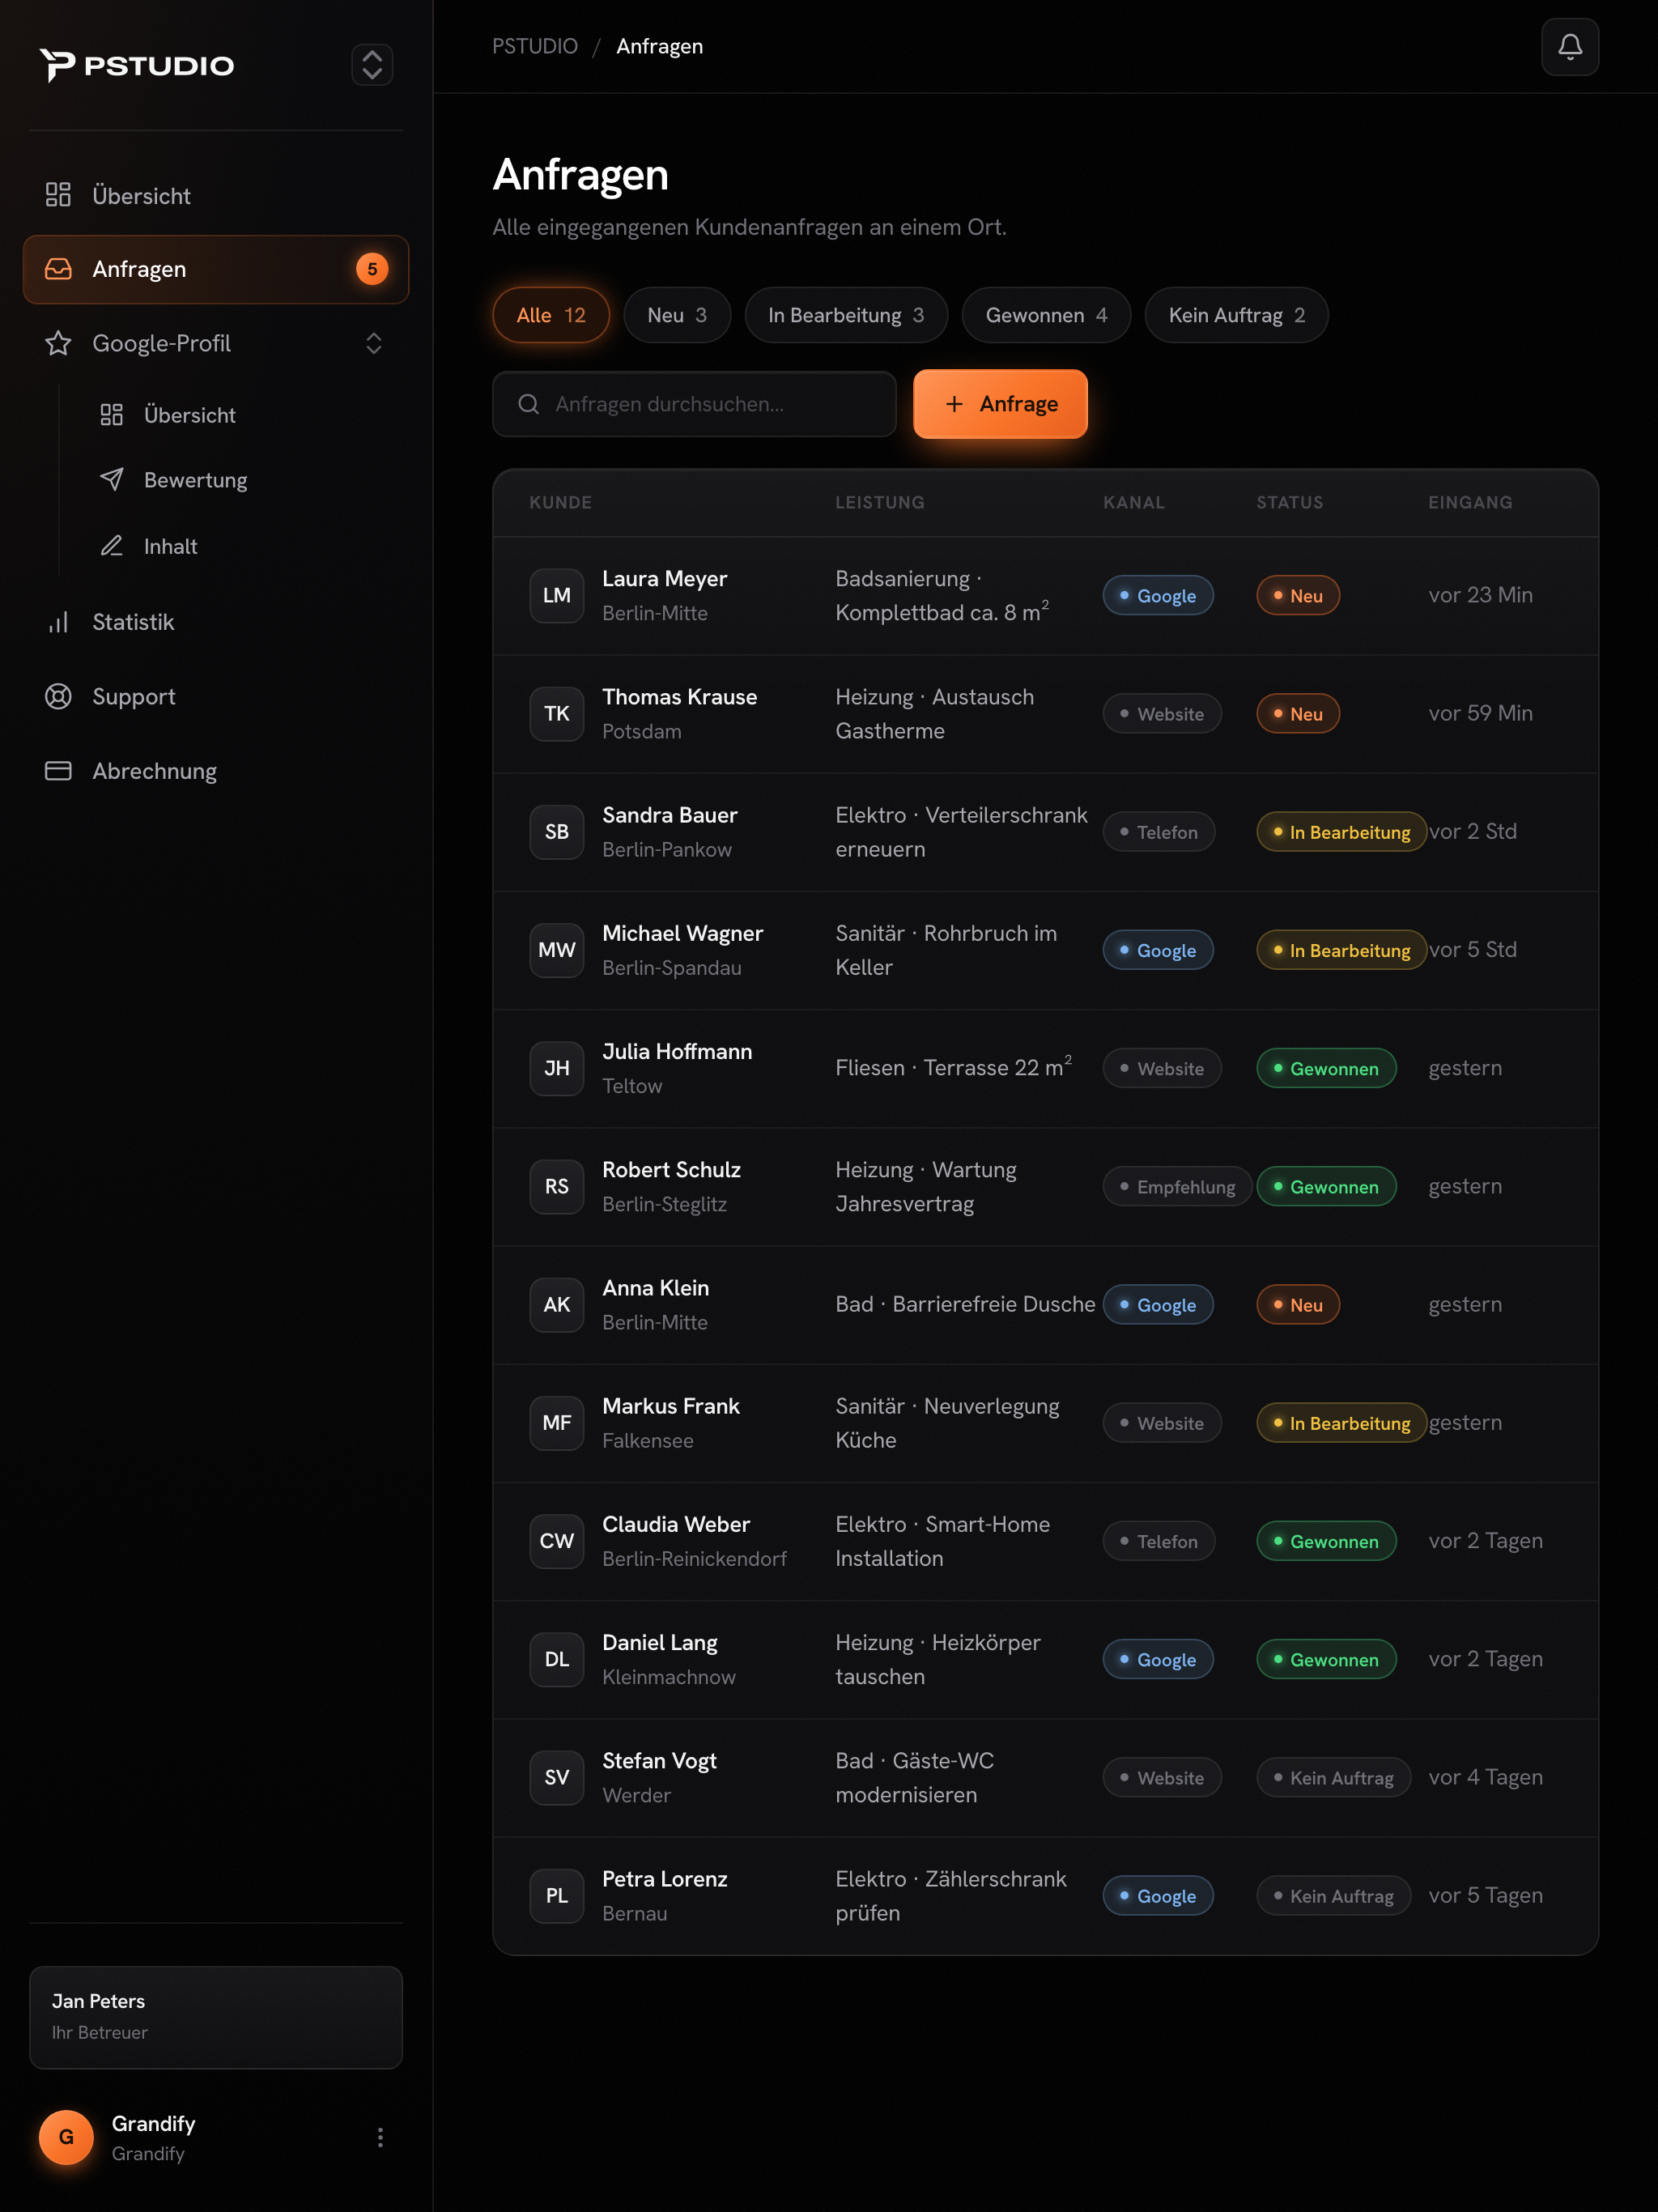
Task: Click Laura Meyer's Neu status badge
Action: (x=1298, y=595)
